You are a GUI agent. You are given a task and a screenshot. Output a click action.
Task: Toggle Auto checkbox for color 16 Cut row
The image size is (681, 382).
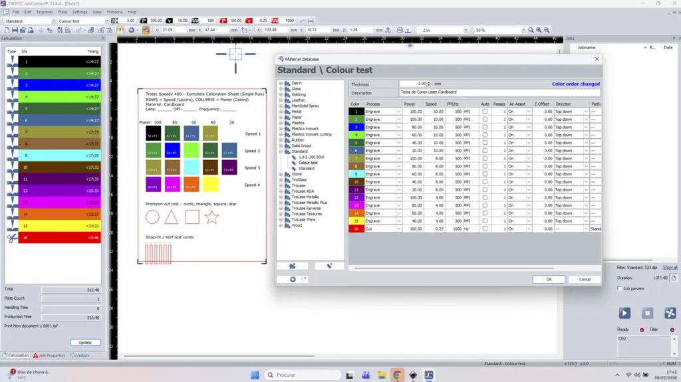click(485, 229)
